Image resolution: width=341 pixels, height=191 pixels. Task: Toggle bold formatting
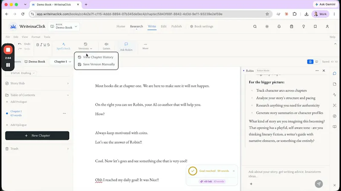point(38,45)
